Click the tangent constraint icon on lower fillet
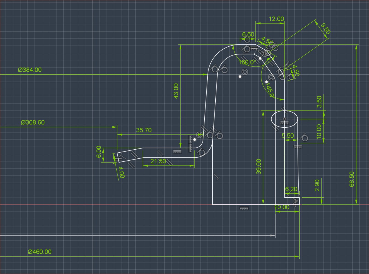 [x=202, y=151]
